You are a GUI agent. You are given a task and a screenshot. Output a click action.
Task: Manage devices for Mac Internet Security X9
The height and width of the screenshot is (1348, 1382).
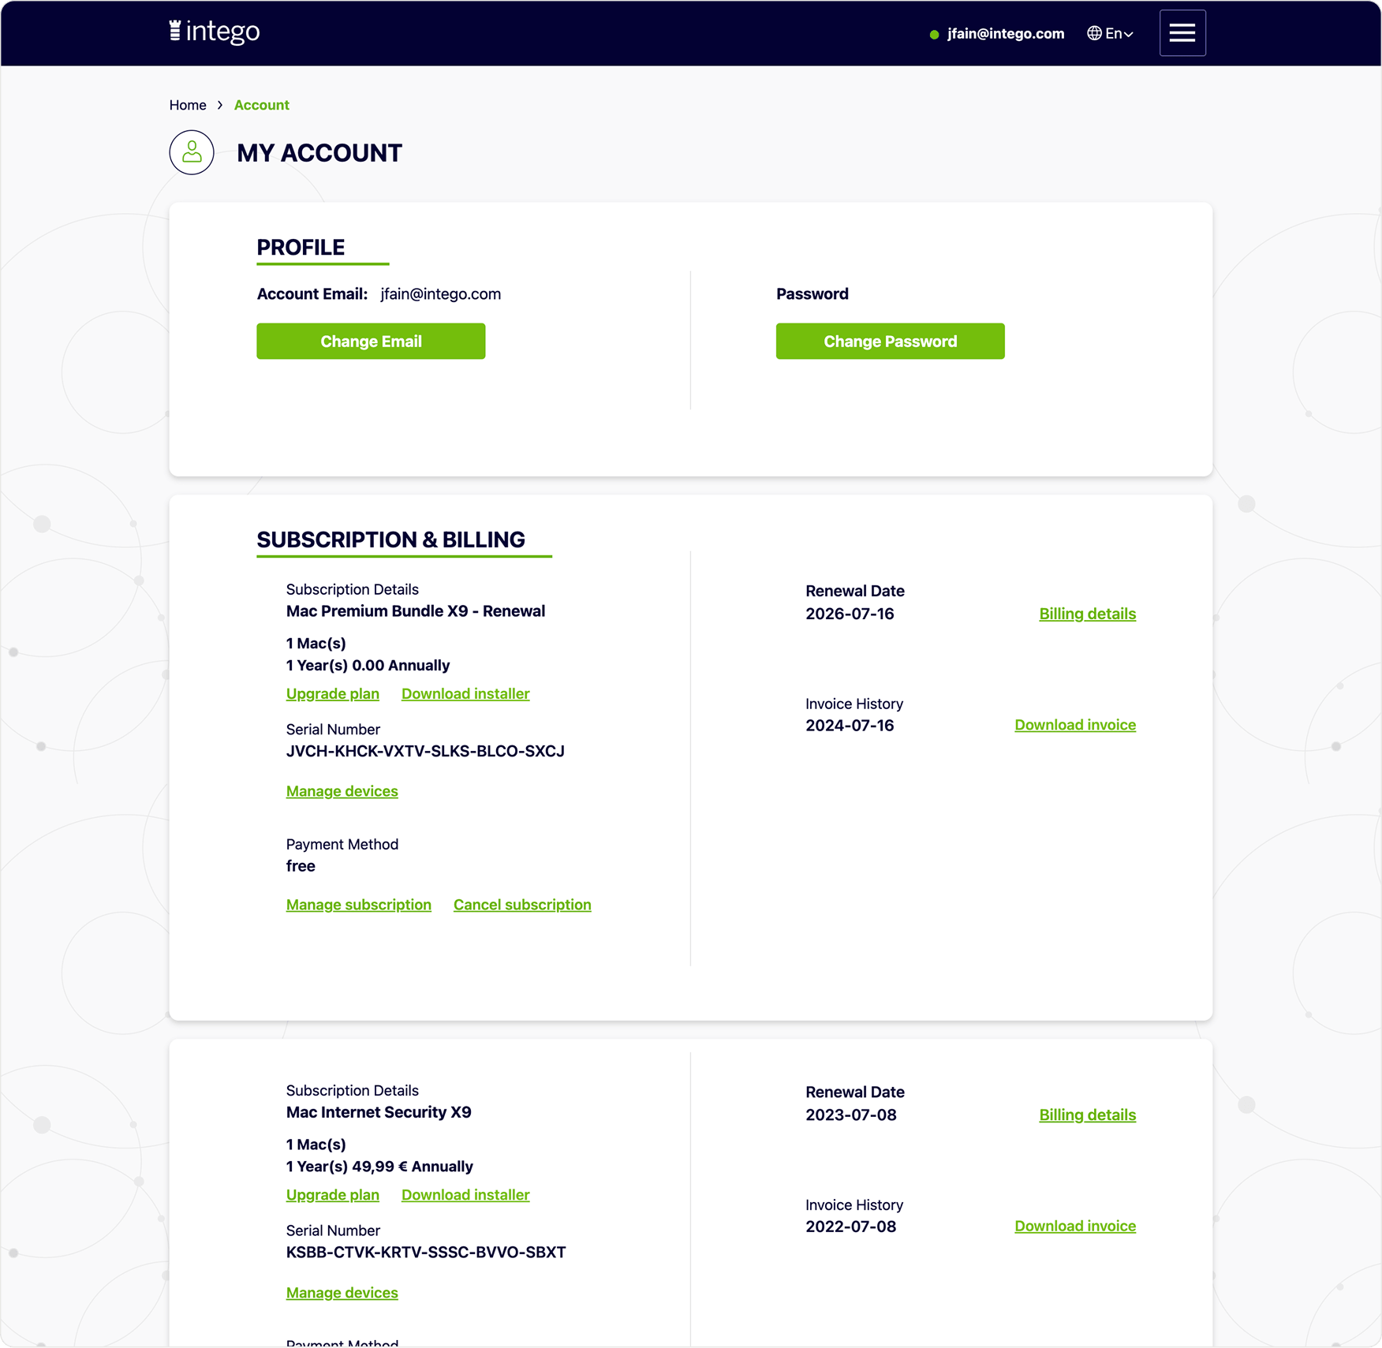(342, 1293)
